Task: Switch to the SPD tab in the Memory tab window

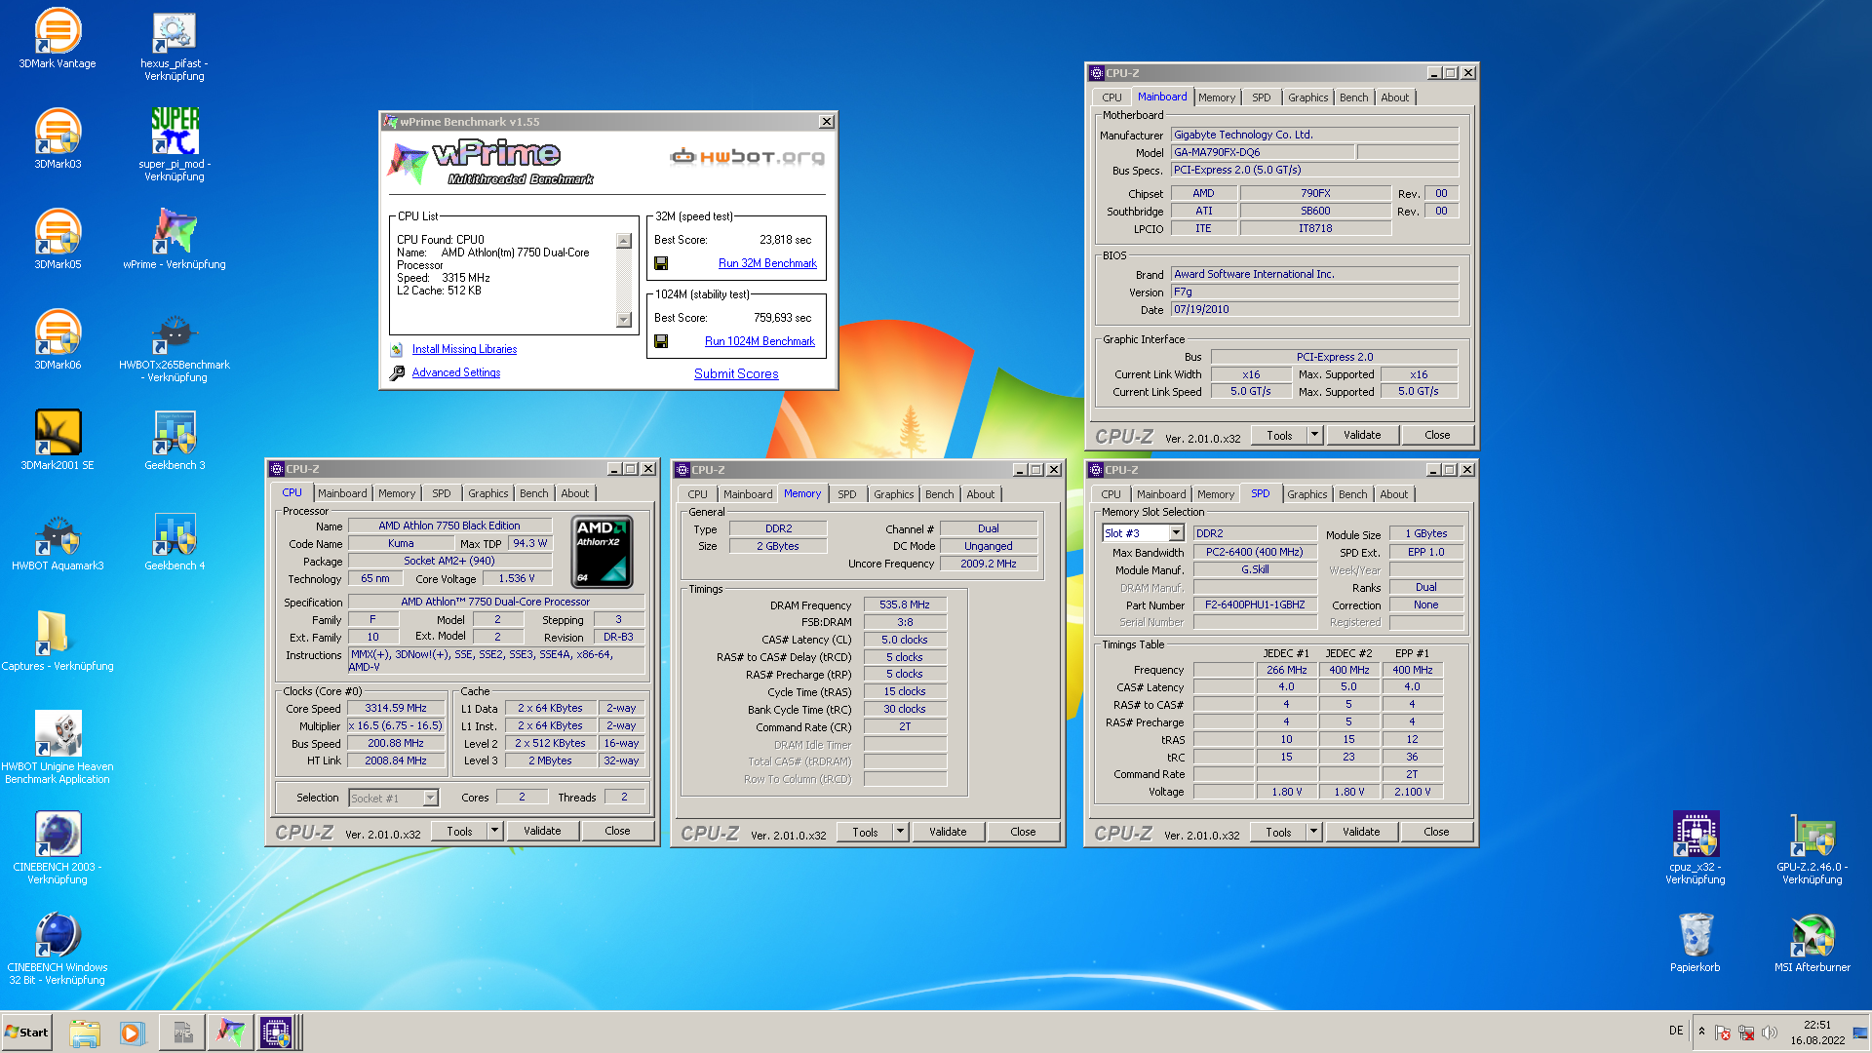Action: 846,494
